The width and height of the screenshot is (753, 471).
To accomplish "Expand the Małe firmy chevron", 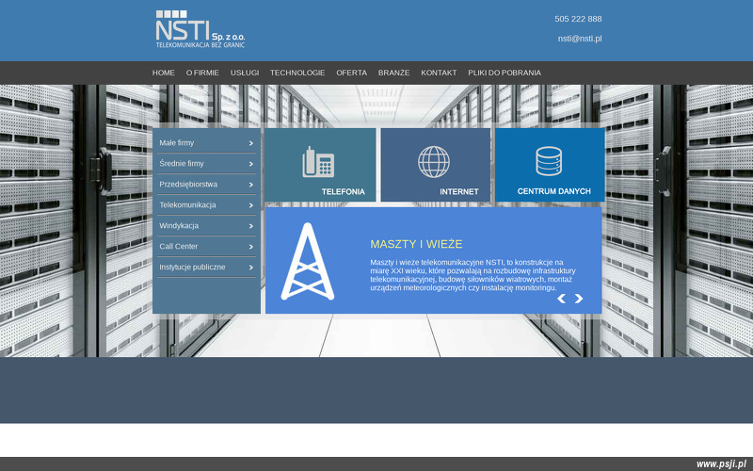I will [x=250, y=143].
